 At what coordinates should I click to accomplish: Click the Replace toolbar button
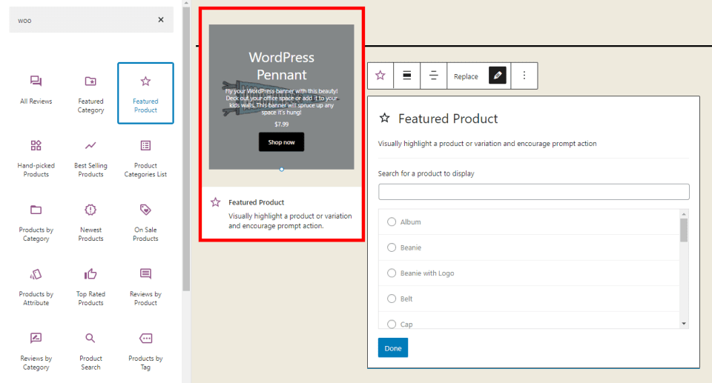click(466, 76)
